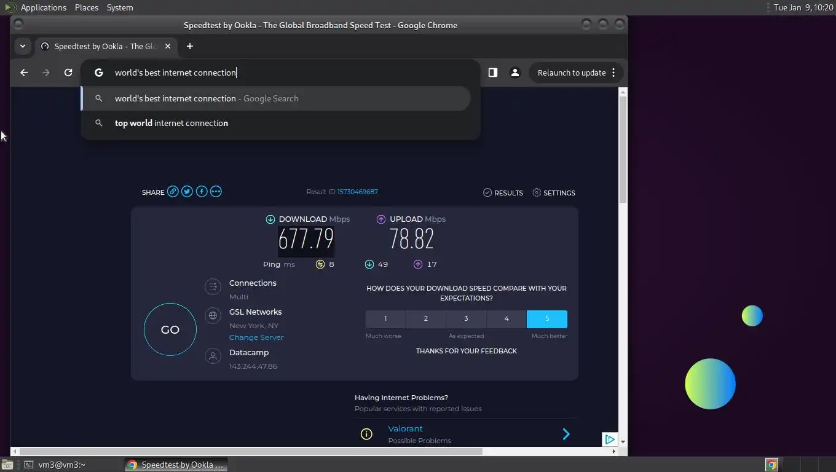Click the upload arrow icon beside UPLOAD

point(381,219)
